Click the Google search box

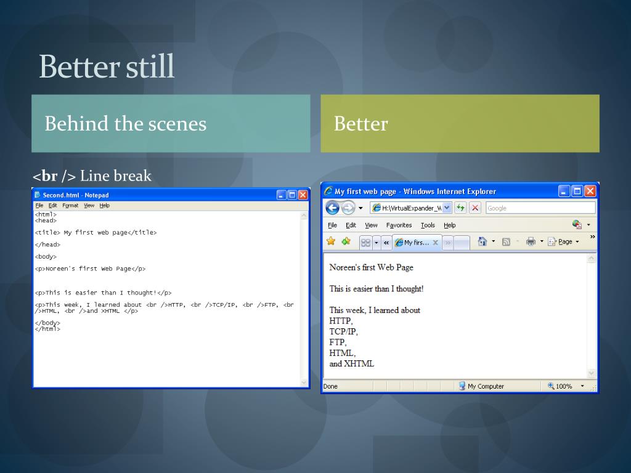[x=540, y=208]
